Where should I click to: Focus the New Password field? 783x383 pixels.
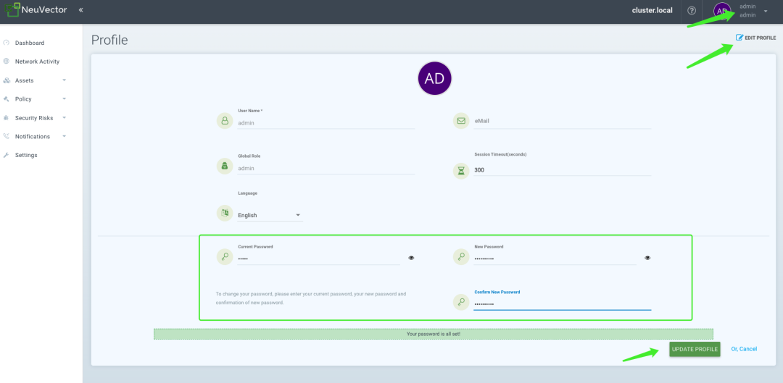[555, 258]
